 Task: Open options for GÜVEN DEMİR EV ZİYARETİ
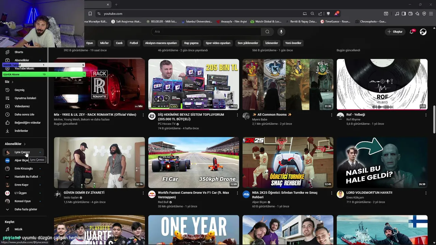click(x=143, y=193)
